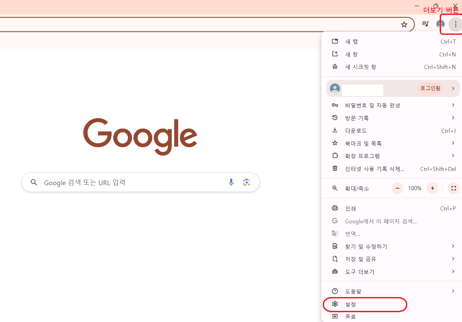Click the printer icon beside 인쇄
462x322 pixels.
click(x=335, y=208)
